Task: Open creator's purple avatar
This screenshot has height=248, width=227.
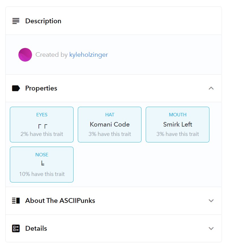Action: coord(25,55)
